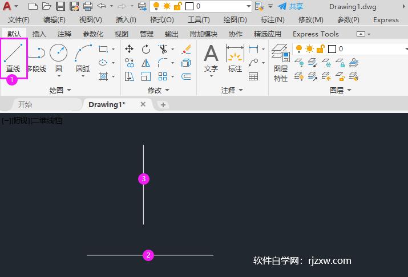Click the [二维线框] visual style label
This screenshot has width=408, height=277.
[47, 120]
